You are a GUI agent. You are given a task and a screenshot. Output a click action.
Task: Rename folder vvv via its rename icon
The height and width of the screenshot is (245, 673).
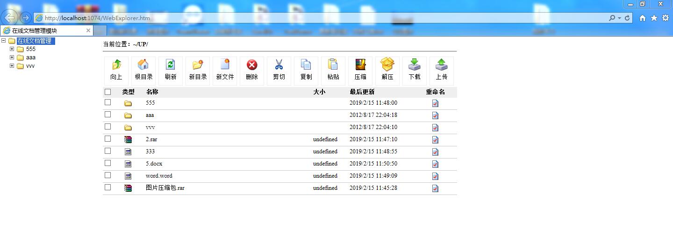point(435,128)
